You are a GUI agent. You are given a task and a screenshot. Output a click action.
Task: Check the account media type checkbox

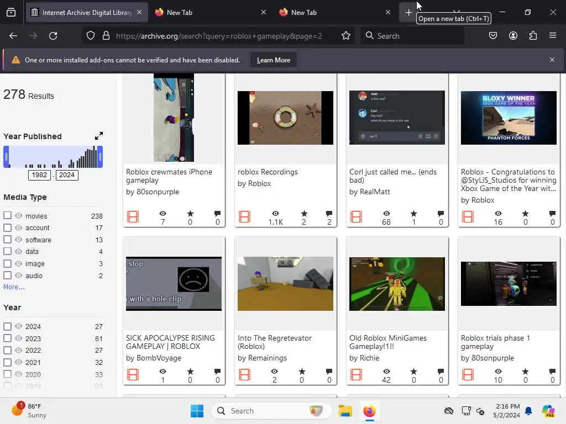[x=7, y=227]
